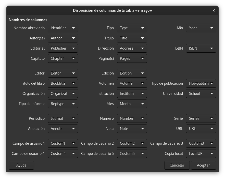Click the Ayuda button
Viewport: 225px width, 179px height.
[21, 165]
